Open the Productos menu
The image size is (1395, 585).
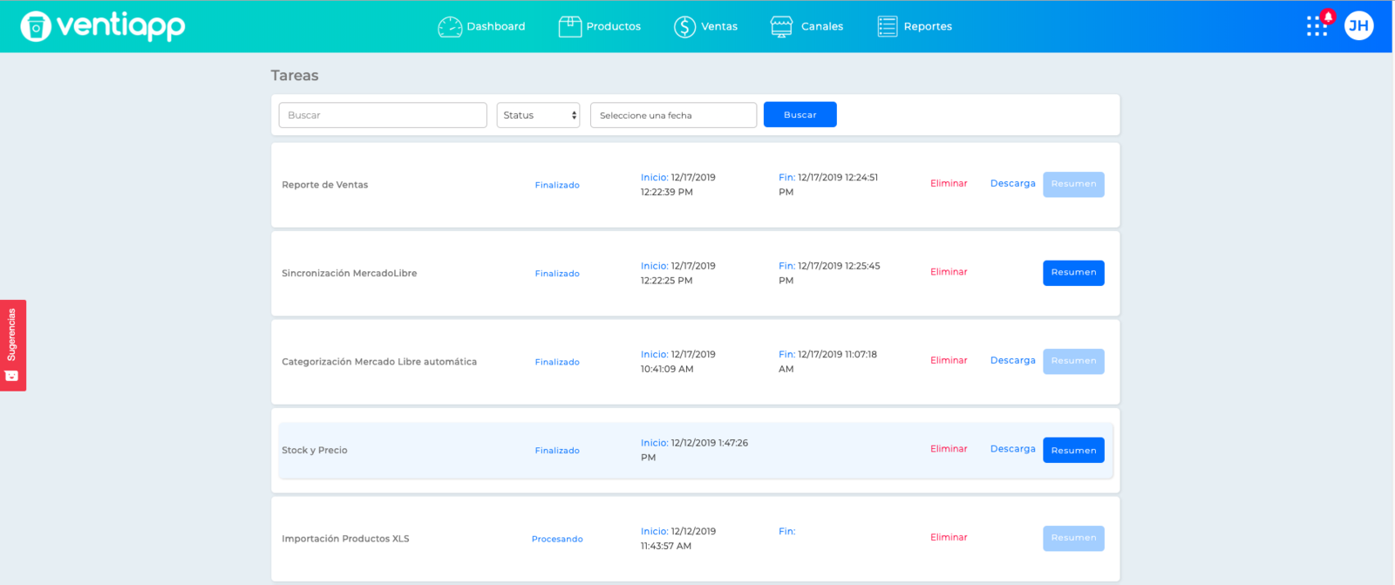click(x=614, y=27)
